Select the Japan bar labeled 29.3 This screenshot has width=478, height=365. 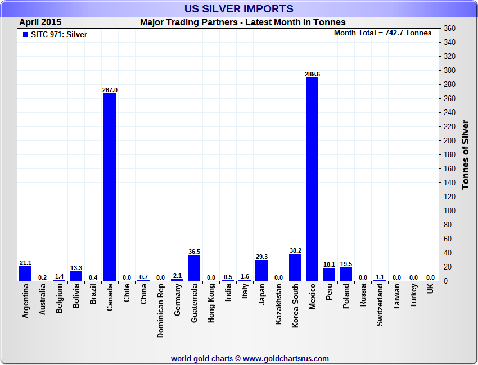pyautogui.click(x=261, y=270)
